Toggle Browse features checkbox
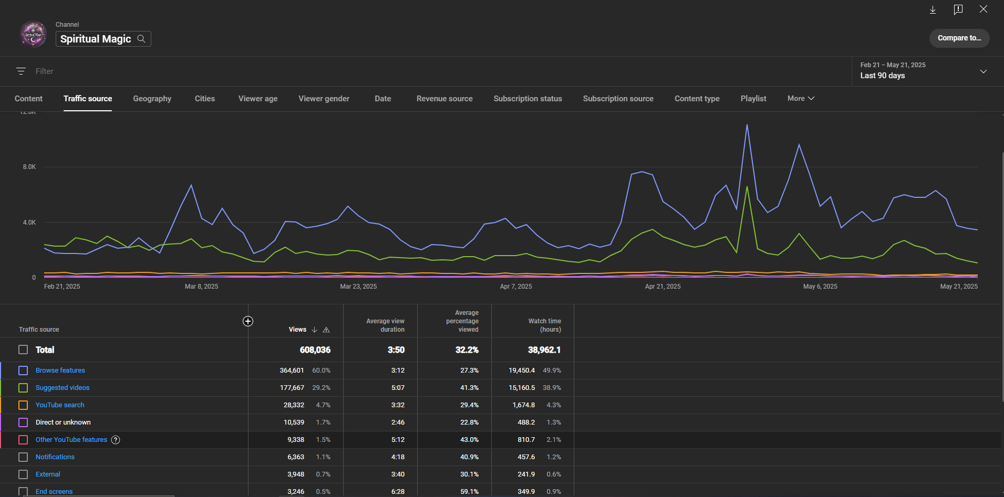Screen dimensions: 1004x497 [x=23, y=371]
